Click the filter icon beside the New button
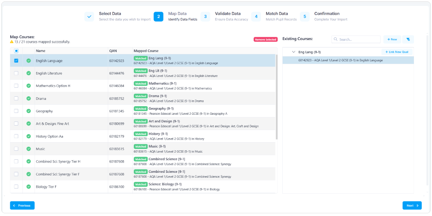Screen dimensions: 432x216 [x=408, y=40]
